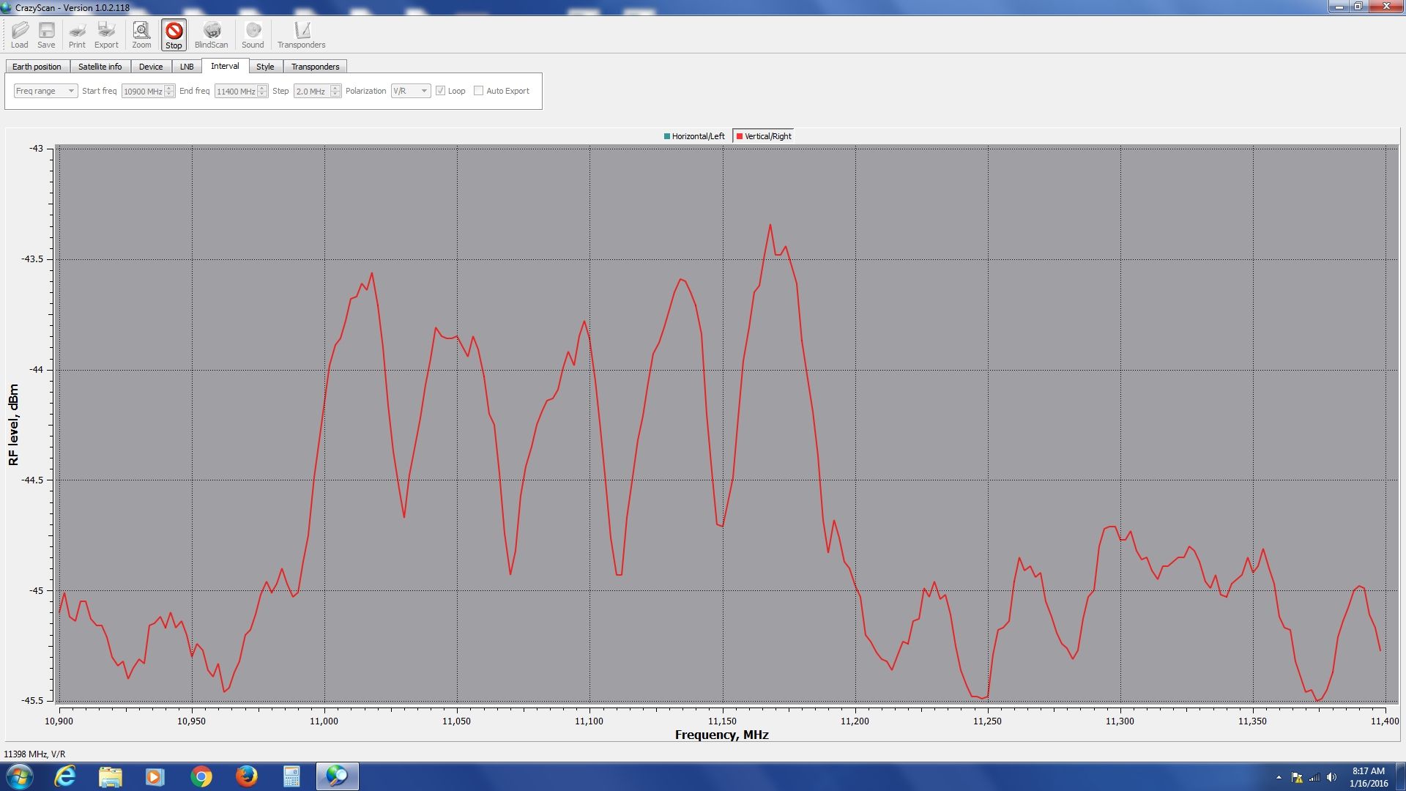Open Windows Media Player from taskbar
The height and width of the screenshot is (791, 1406).
click(x=155, y=776)
